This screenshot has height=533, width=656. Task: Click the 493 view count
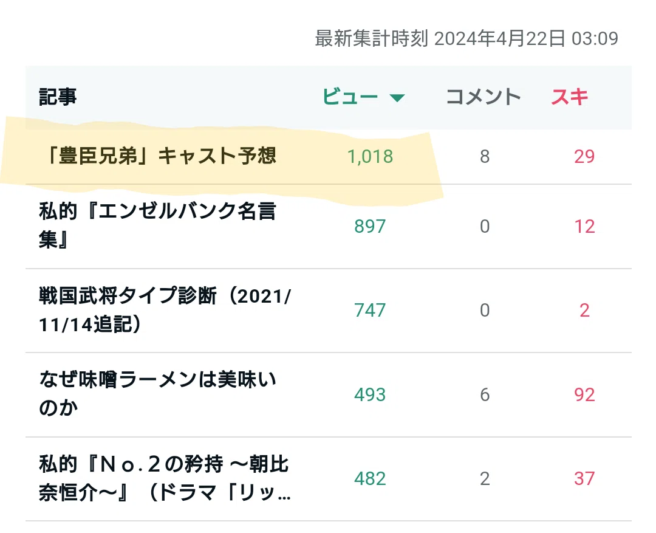(x=370, y=394)
